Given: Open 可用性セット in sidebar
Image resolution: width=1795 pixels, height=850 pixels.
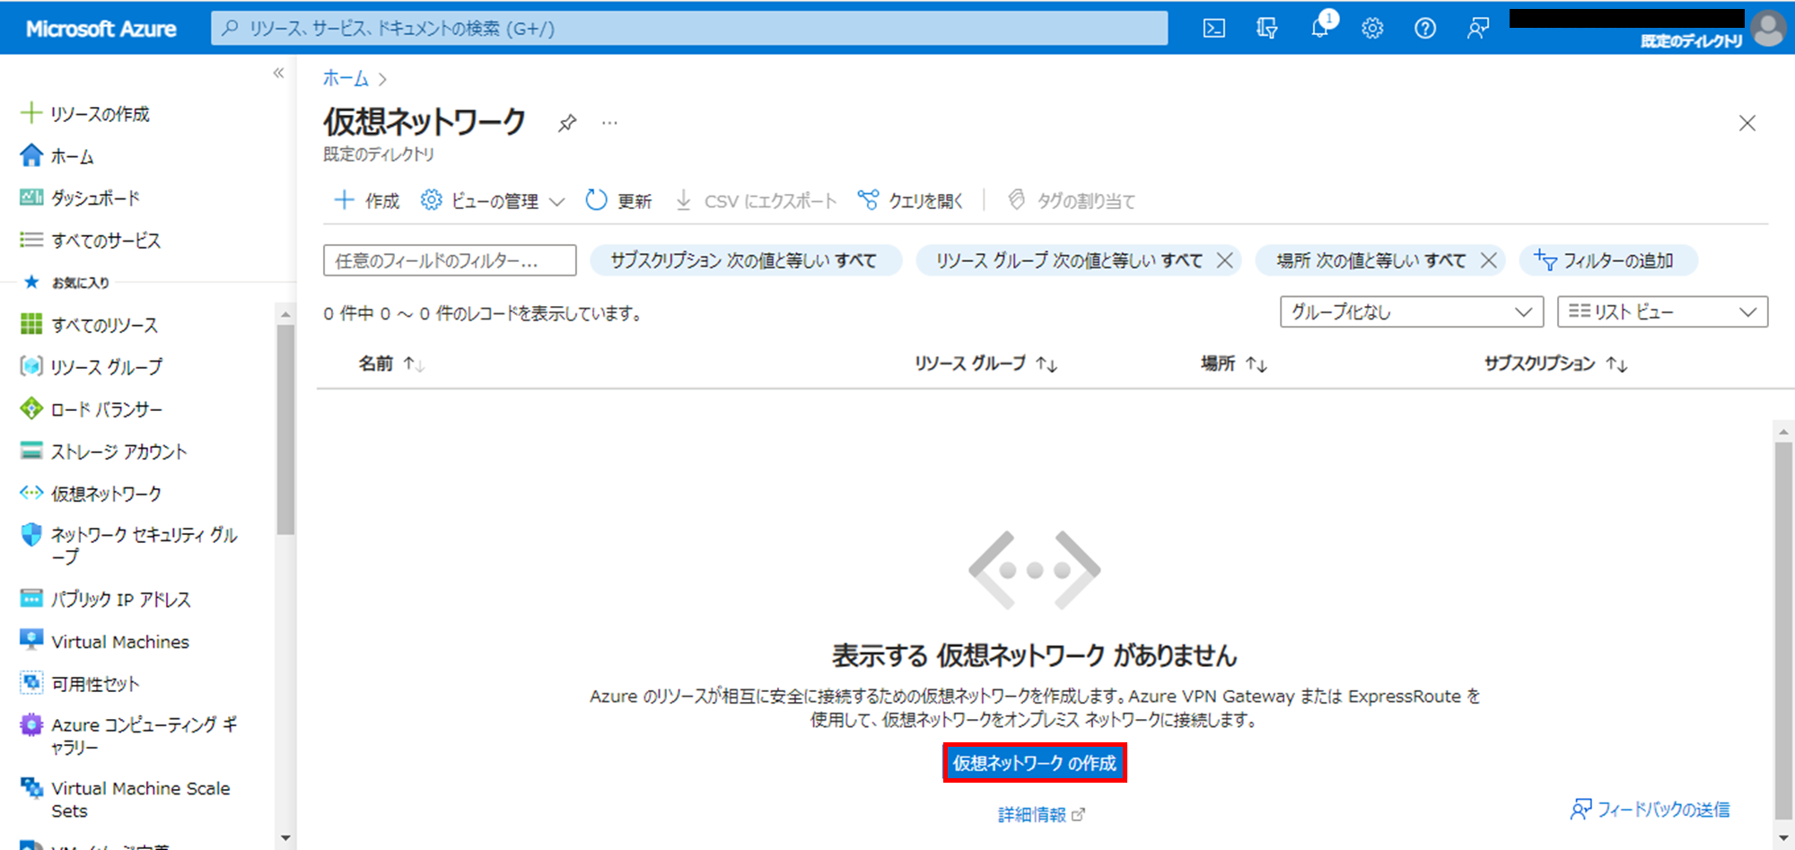Looking at the screenshot, I should (80, 684).
